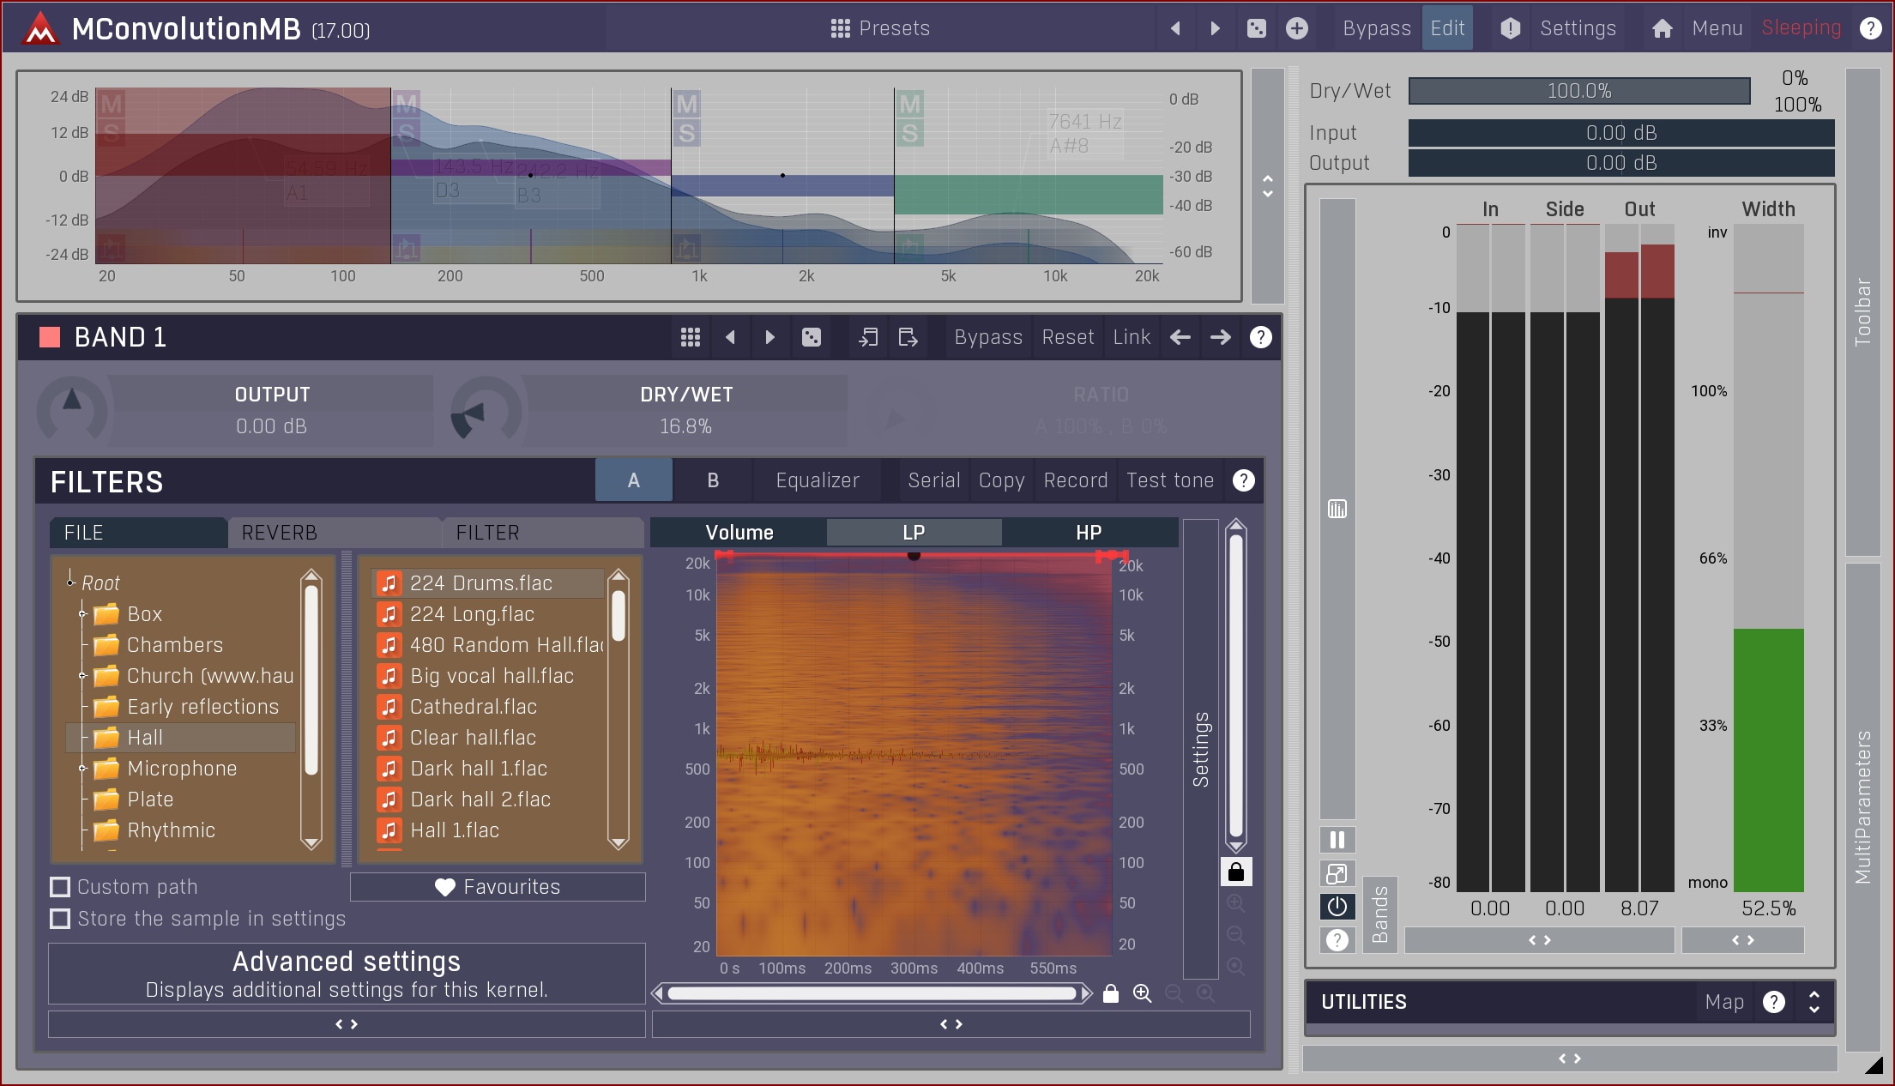Viewport: 1895px width, 1086px height.
Task: Click the meter pause button
Action: tap(1337, 840)
